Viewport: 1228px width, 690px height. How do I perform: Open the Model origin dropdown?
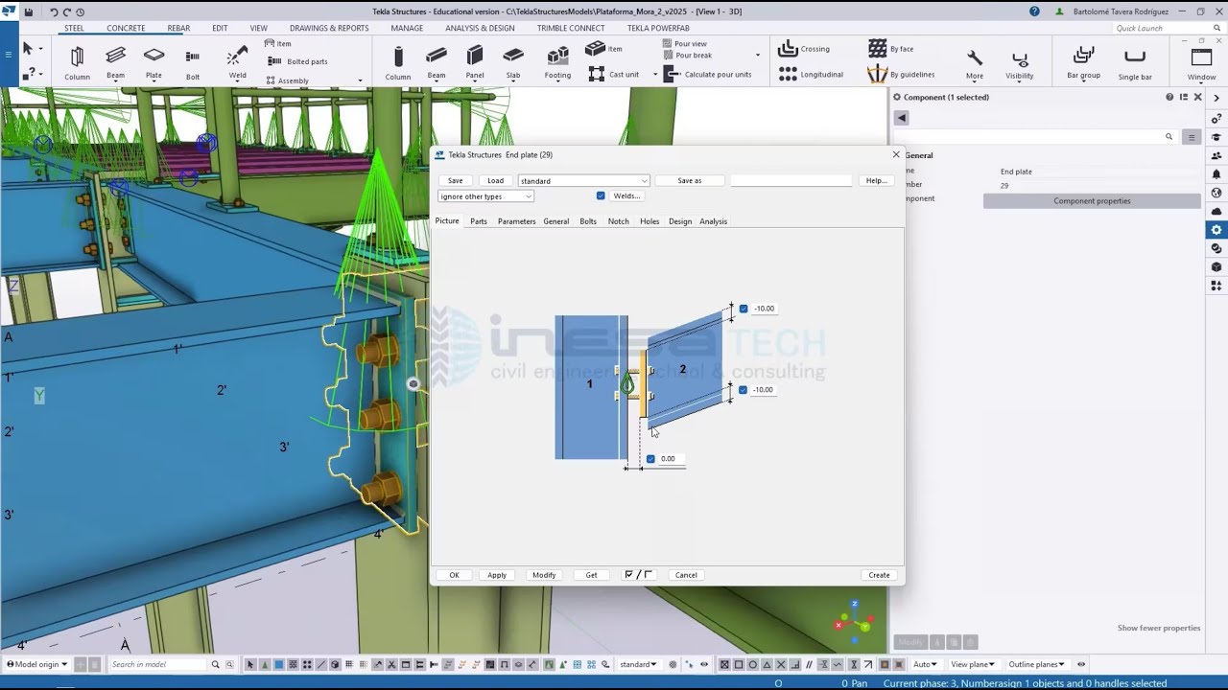(x=37, y=664)
